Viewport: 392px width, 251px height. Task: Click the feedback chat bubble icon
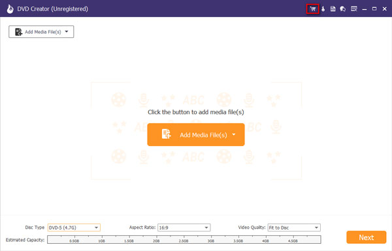[343, 9]
